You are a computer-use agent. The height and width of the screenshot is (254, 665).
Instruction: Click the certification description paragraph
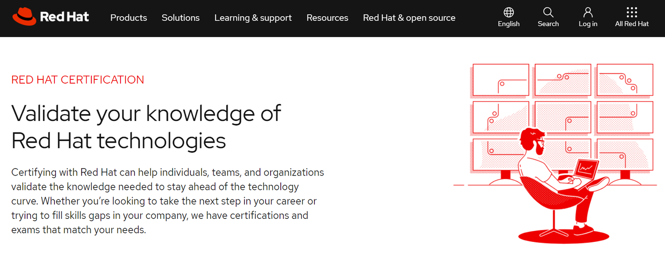pos(168,201)
